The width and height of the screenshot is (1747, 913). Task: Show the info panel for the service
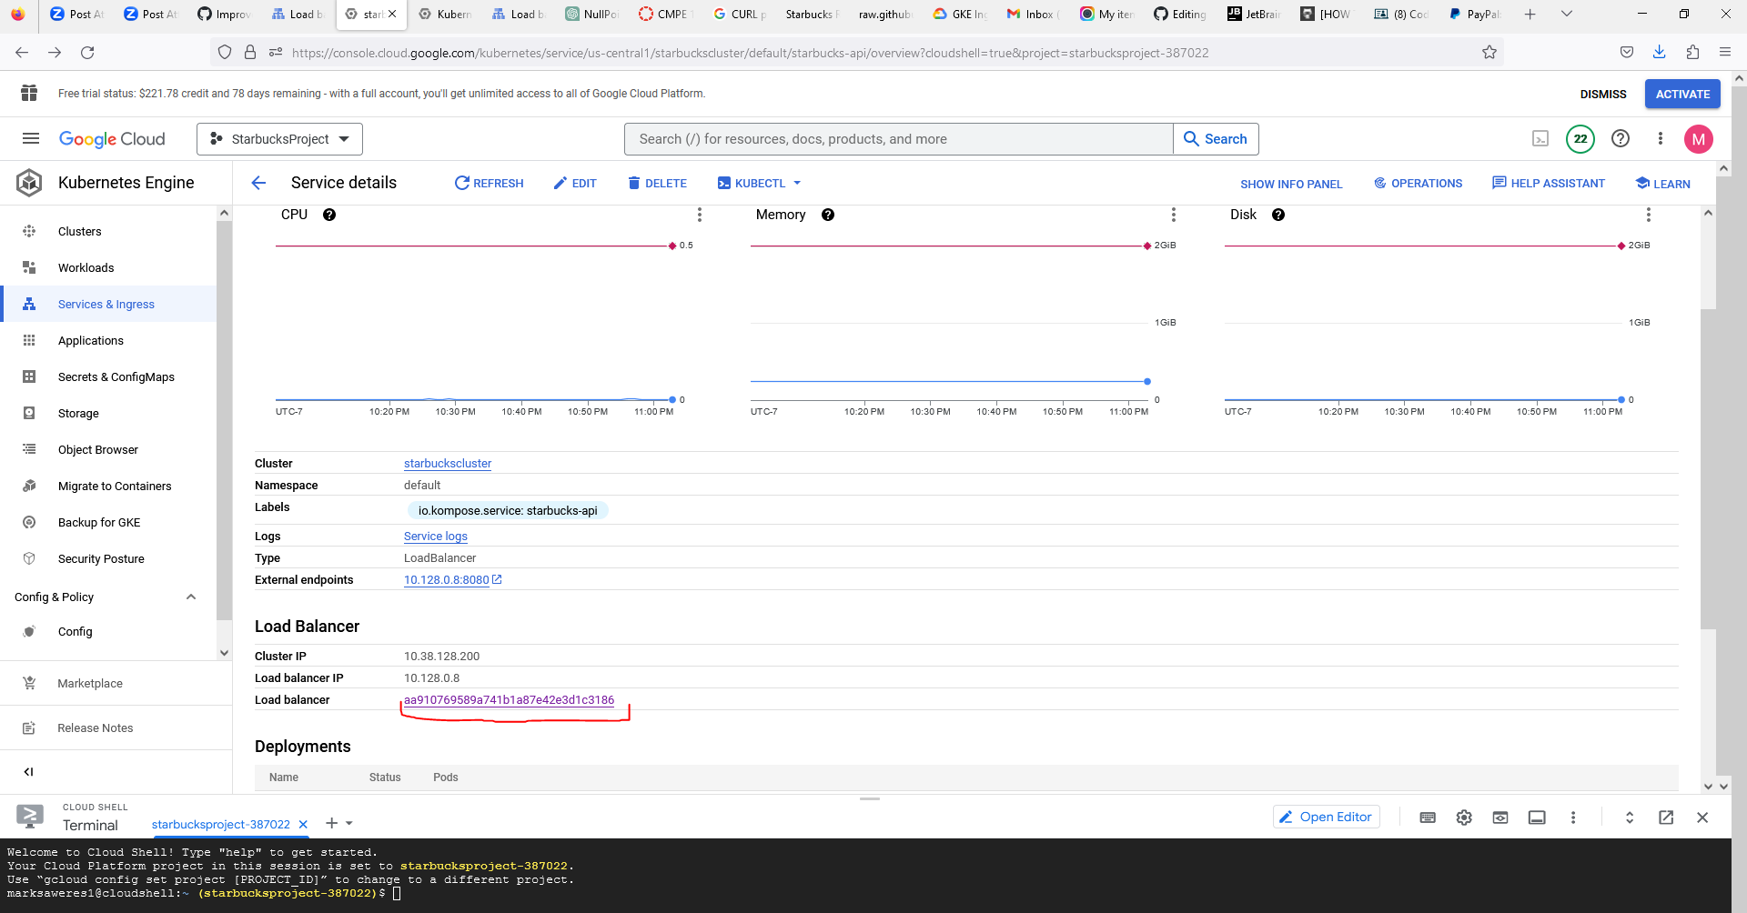pos(1291,184)
